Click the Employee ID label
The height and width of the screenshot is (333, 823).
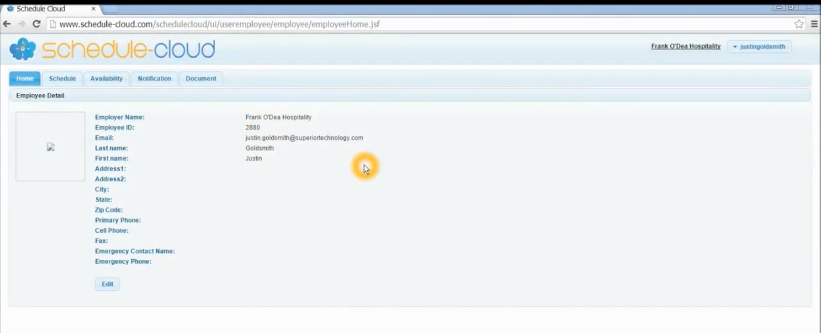[x=115, y=128]
